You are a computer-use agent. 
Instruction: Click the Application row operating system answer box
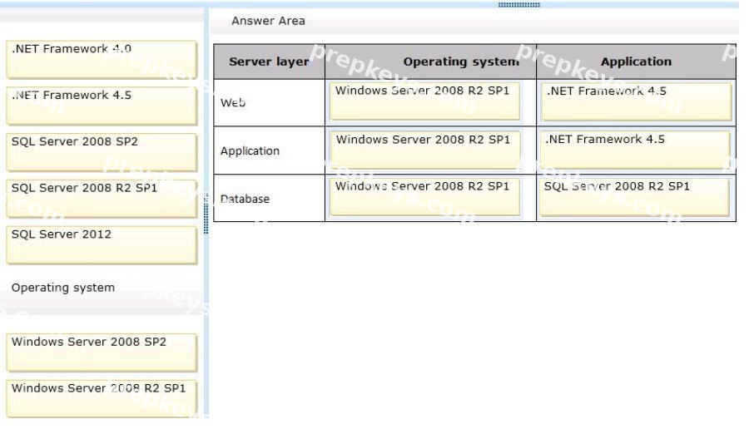[424, 150]
